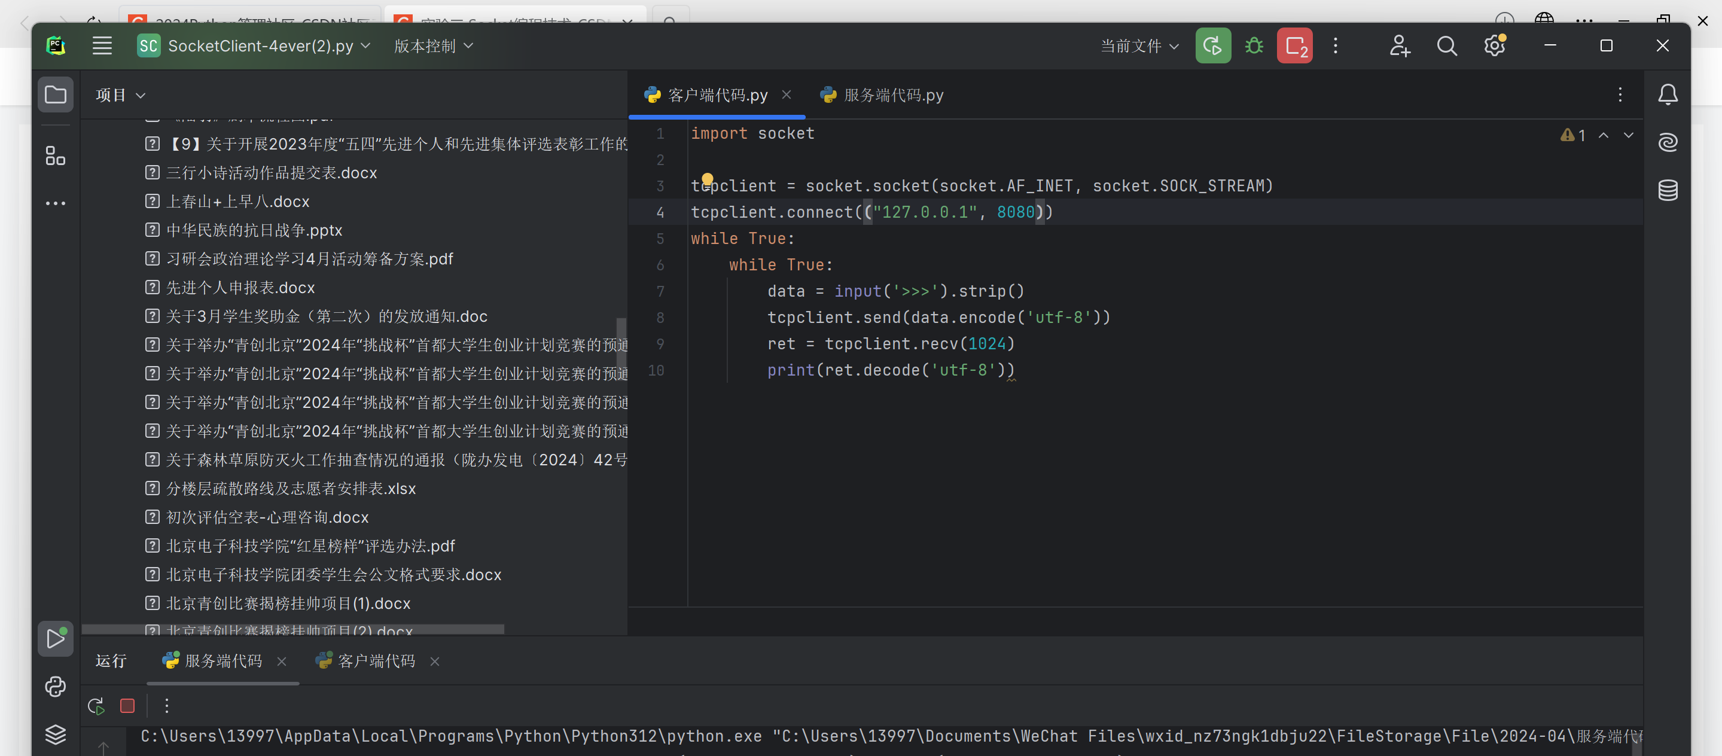
Task: Open Search Everywhere magnifier
Action: (x=1447, y=45)
